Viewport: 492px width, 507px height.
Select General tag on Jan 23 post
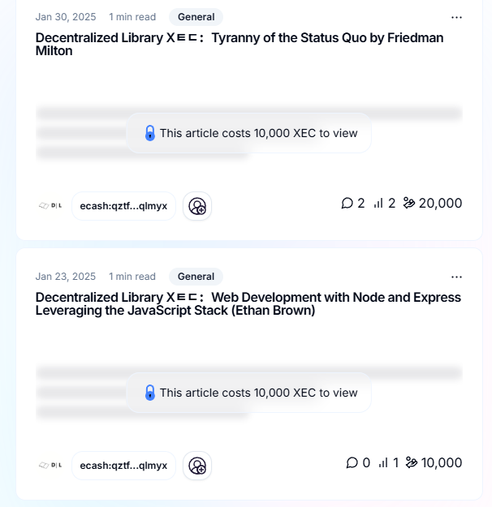coord(196,277)
